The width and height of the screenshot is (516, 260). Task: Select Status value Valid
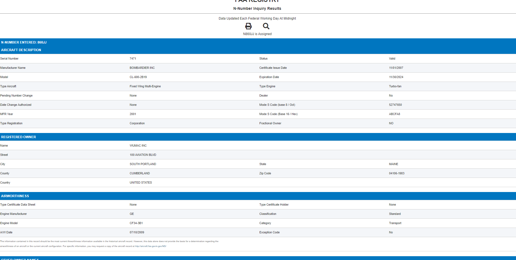point(392,58)
